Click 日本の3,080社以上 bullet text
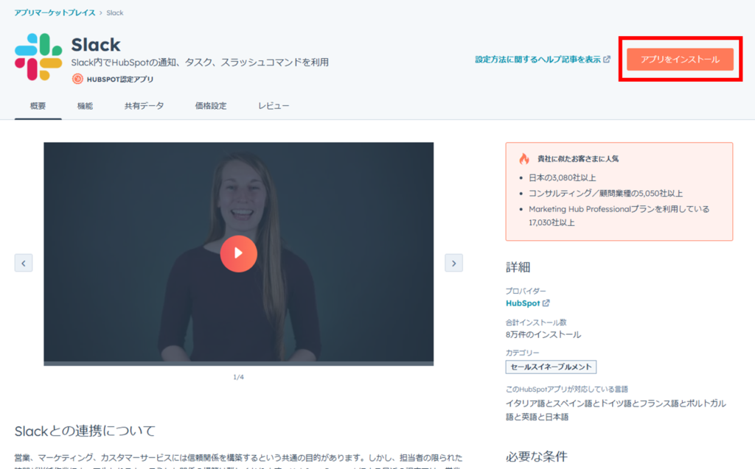The height and width of the screenshot is (469, 755). pos(563,177)
